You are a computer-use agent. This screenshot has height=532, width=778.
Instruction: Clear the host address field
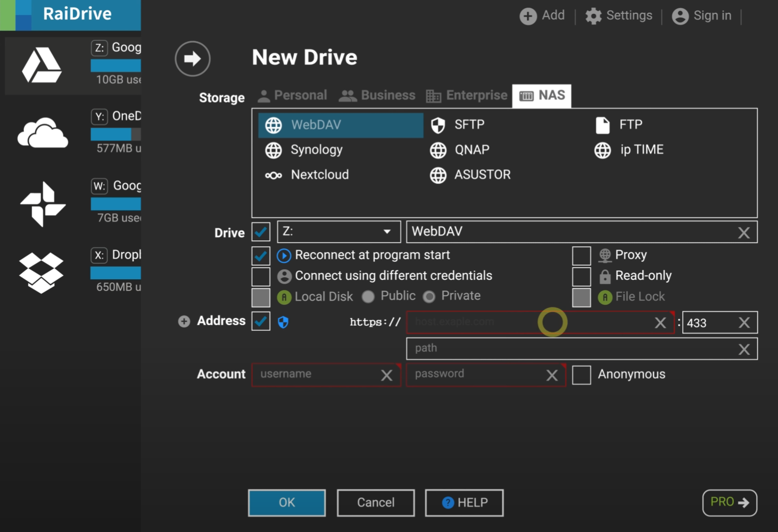point(660,322)
